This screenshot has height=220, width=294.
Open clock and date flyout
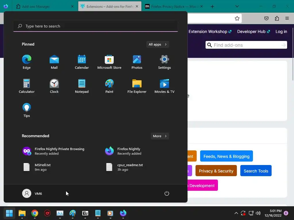[x=273, y=213]
